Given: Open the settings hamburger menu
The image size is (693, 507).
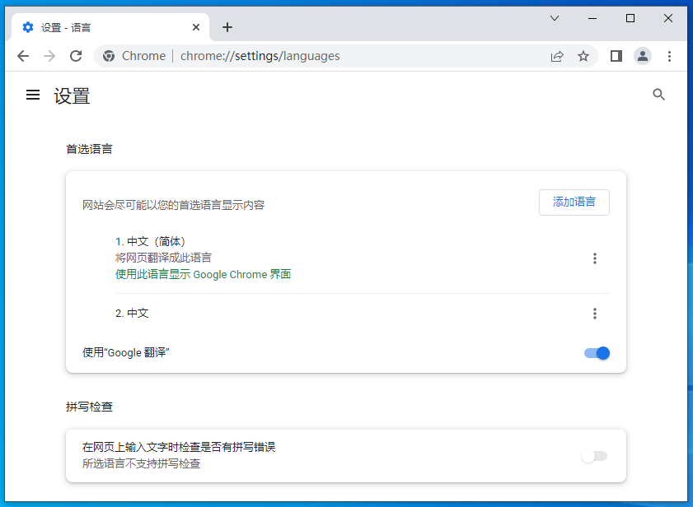Looking at the screenshot, I should (x=33, y=95).
